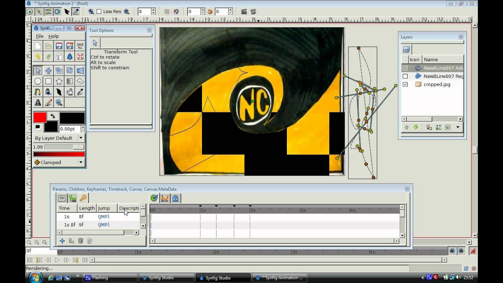
Task: Open the By Layer Default dropdown
Action: click(x=59, y=138)
